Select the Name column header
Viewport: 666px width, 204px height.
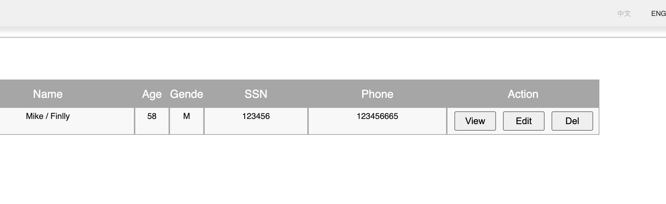pyautogui.click(x=48, y=94)
